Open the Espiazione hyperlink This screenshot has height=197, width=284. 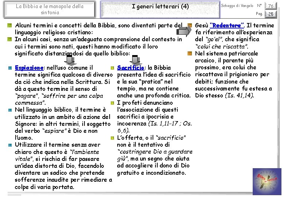pos(29,67)
